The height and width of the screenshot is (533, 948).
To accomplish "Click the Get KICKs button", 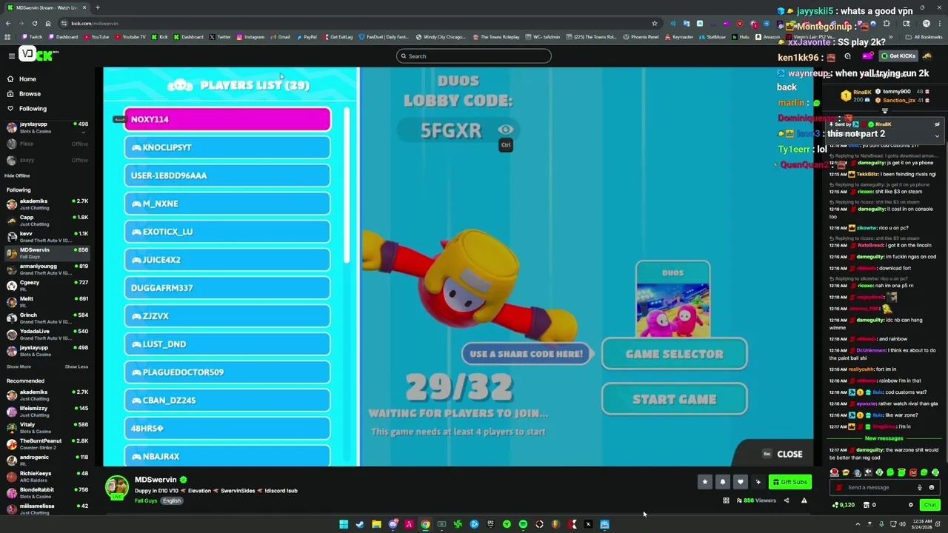I will (x=898, y=56).
